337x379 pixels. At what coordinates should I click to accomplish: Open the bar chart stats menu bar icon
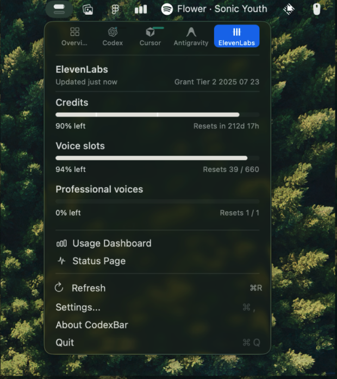pos(141,9)
